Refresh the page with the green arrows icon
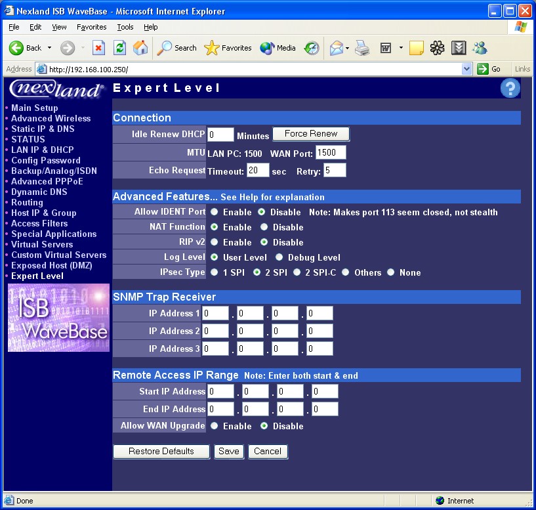536x510 pixels. coord(119,48)
